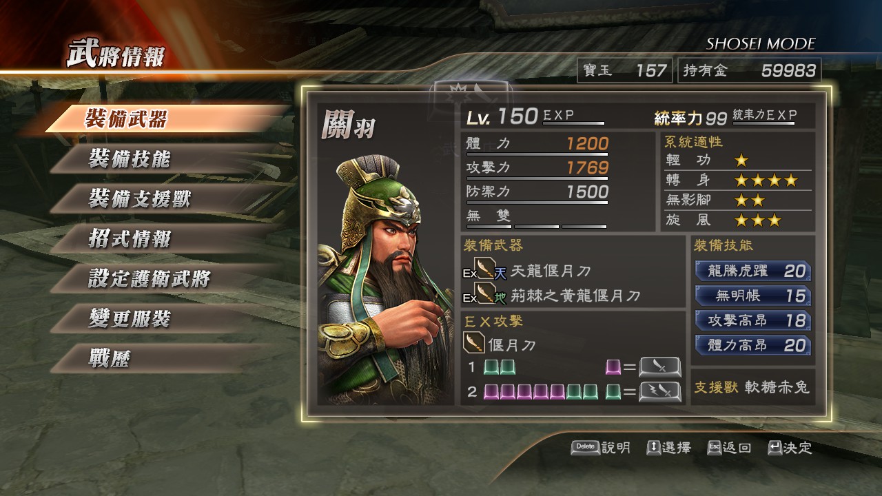Click the 天龍偃月刀 weapon blade icon
Viewport: 882px width, 496px height.
point(486,270)
